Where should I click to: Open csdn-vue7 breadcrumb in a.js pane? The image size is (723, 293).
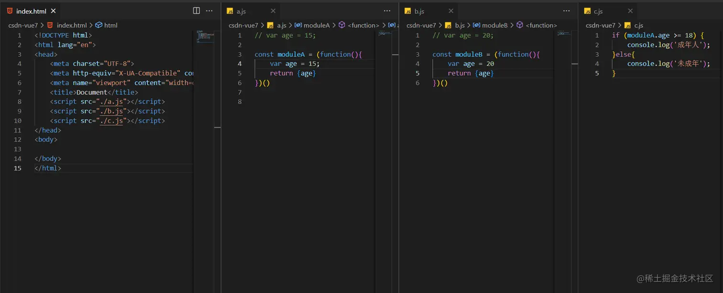243,25
